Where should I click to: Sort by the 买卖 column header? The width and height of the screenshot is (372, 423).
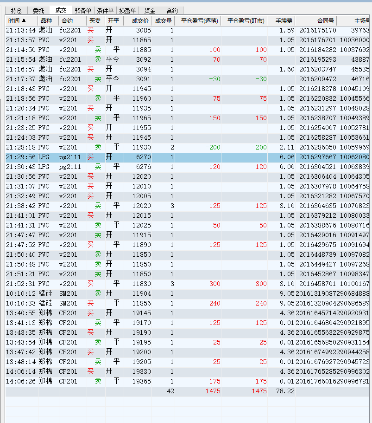95,21
